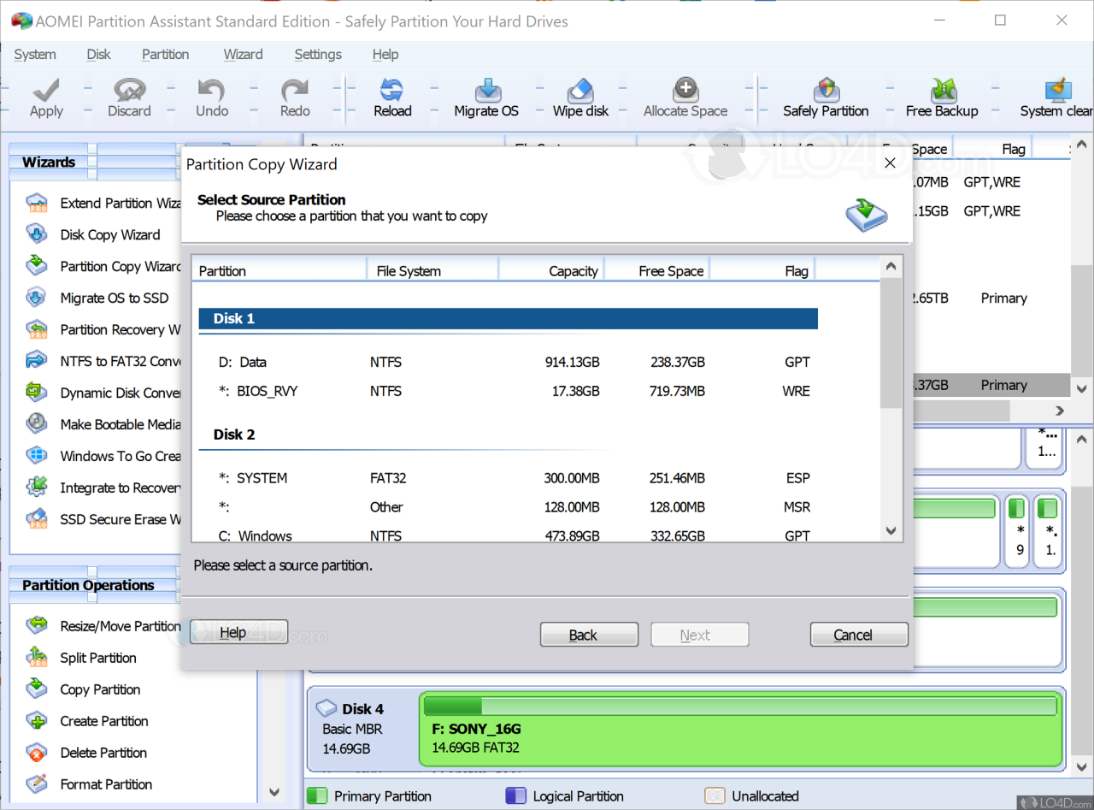Open the Free Backup toolbar tool
1094x810 pixels.
(x=942, y=98)
